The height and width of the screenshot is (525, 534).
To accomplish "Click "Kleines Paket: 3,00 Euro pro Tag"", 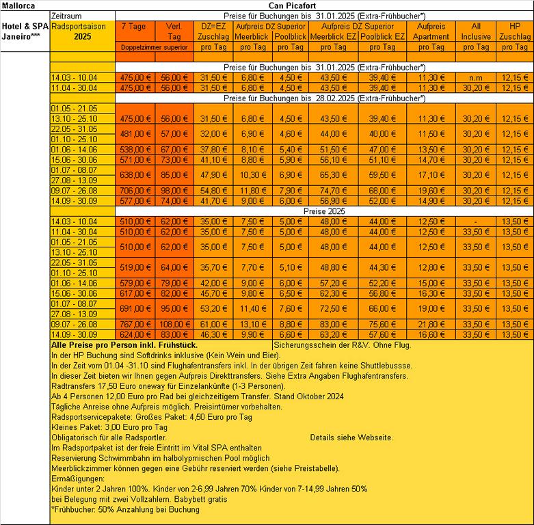I will coord(109,428).
